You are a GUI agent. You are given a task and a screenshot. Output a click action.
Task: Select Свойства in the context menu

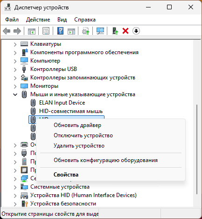point(66,175)
